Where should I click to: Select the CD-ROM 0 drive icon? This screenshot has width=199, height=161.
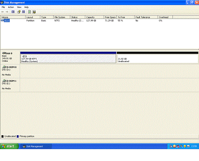[x=4, y=67]
